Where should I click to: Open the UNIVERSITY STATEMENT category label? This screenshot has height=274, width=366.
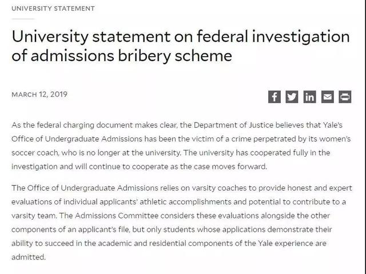pyautogui.click(x=53, y=9)
